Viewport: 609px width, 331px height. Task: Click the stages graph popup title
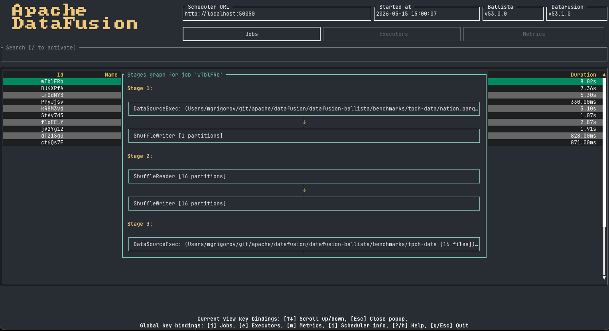(175, 75)
